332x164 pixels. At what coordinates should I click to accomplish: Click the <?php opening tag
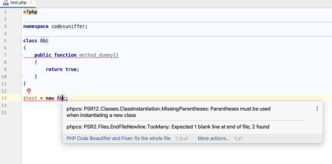pos(30,12)
